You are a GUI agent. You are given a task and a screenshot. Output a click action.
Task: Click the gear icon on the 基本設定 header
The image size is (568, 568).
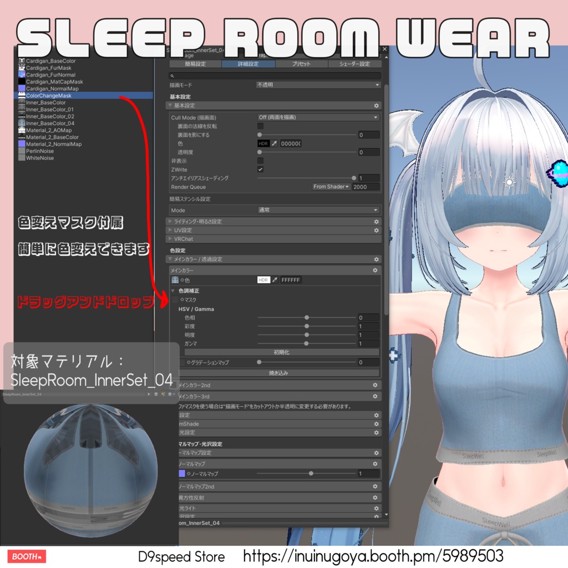[x=376, y=105]
